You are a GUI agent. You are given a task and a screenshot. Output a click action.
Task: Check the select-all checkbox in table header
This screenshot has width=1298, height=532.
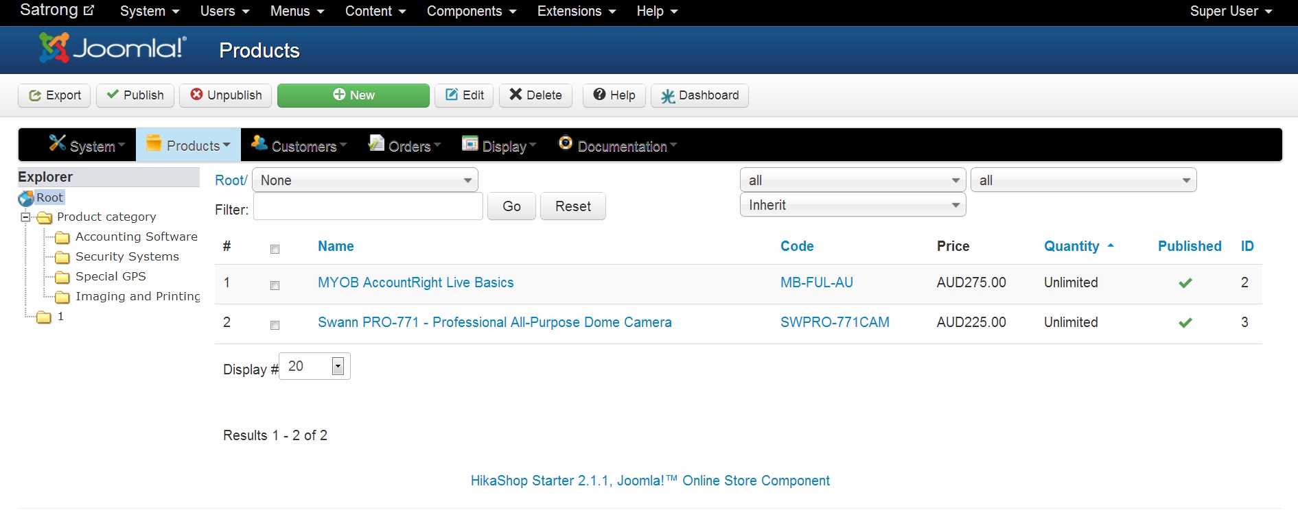point(275,249)
